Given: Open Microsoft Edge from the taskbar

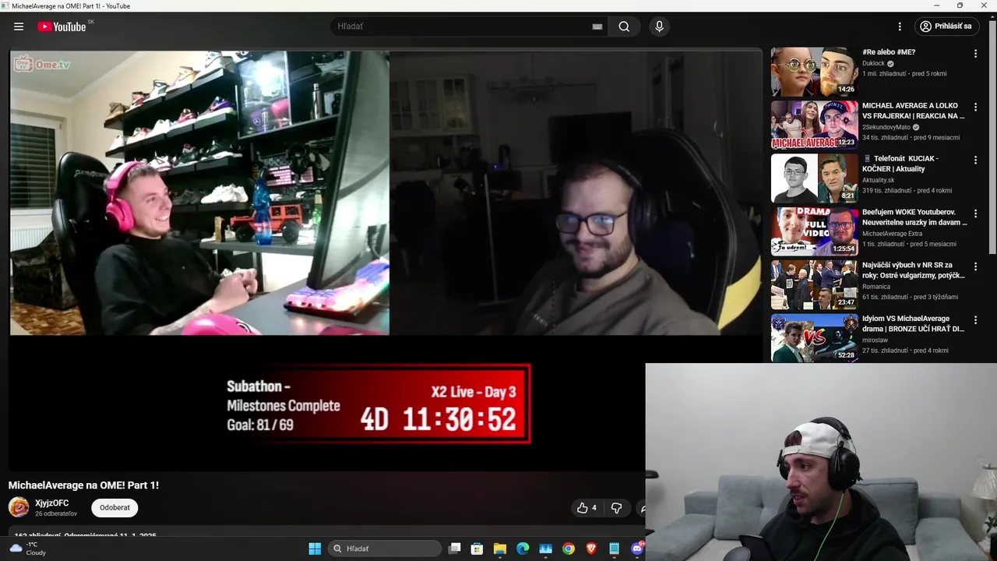Looking at the screenshot, I should click(523, 549).
